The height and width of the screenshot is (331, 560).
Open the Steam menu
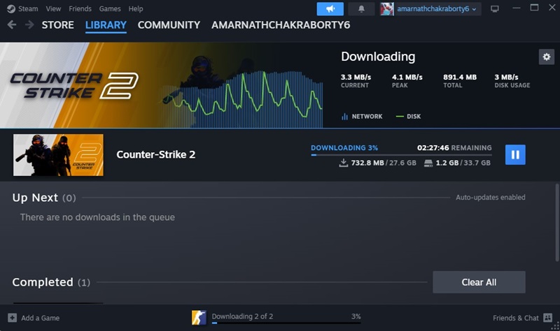[28, 9]
